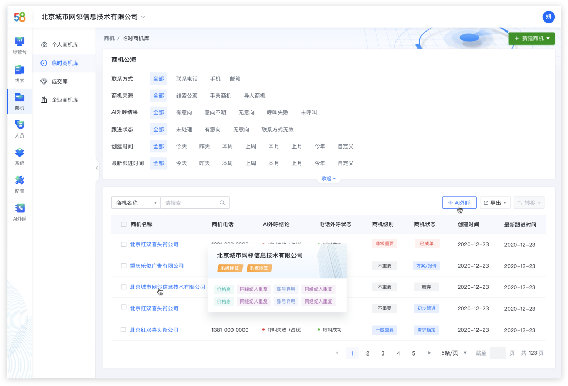Go to page 2
This screenshot has height=386, width=568.
tap(367, 353)
